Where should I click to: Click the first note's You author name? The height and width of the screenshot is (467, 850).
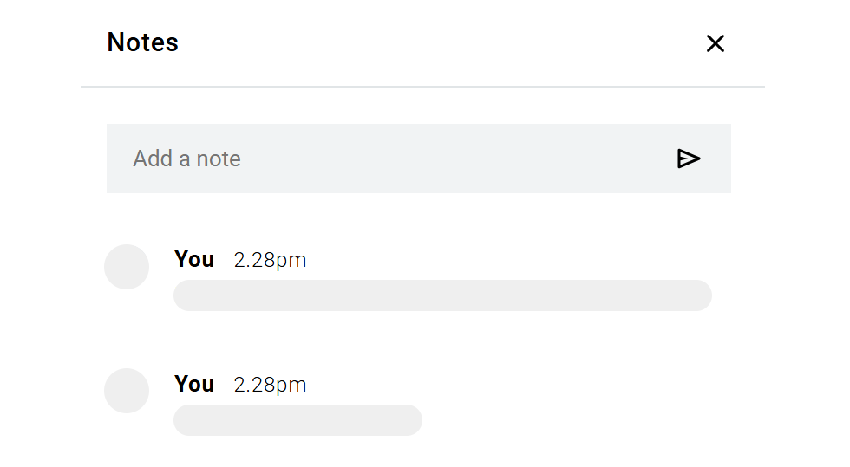pos(194,259)
